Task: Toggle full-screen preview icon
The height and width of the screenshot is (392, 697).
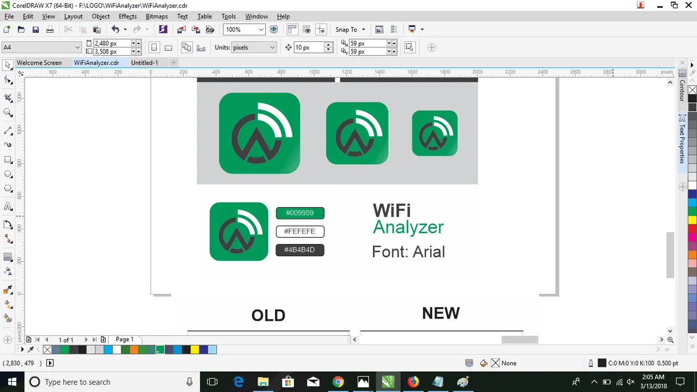Action: [274, 29]
